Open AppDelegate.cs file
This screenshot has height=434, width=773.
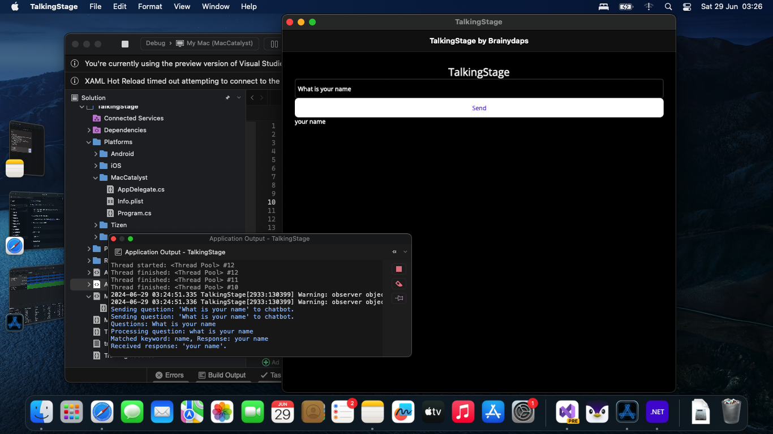tap(141, 189)
